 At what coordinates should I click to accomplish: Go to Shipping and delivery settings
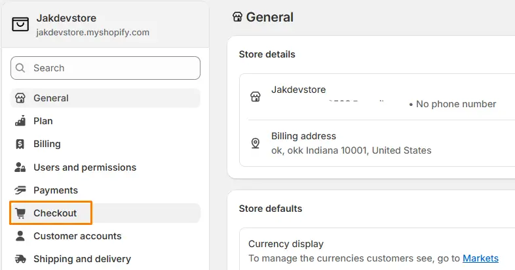(x=105, y=259)
